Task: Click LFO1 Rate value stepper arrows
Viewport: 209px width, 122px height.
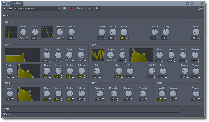Action: coord(100,77)
